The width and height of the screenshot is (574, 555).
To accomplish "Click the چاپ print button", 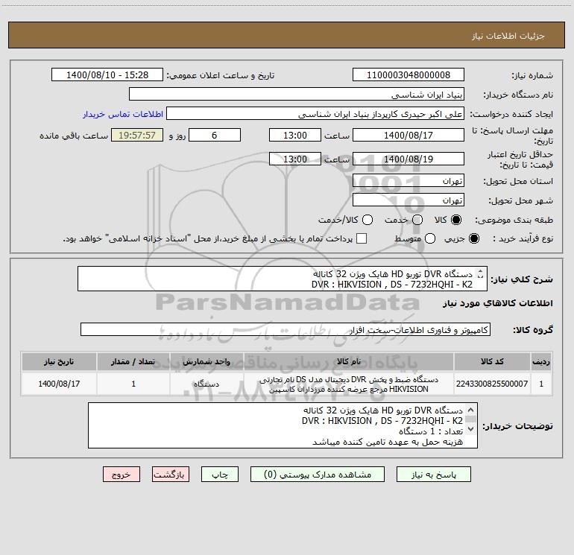I will coord(220,475).
